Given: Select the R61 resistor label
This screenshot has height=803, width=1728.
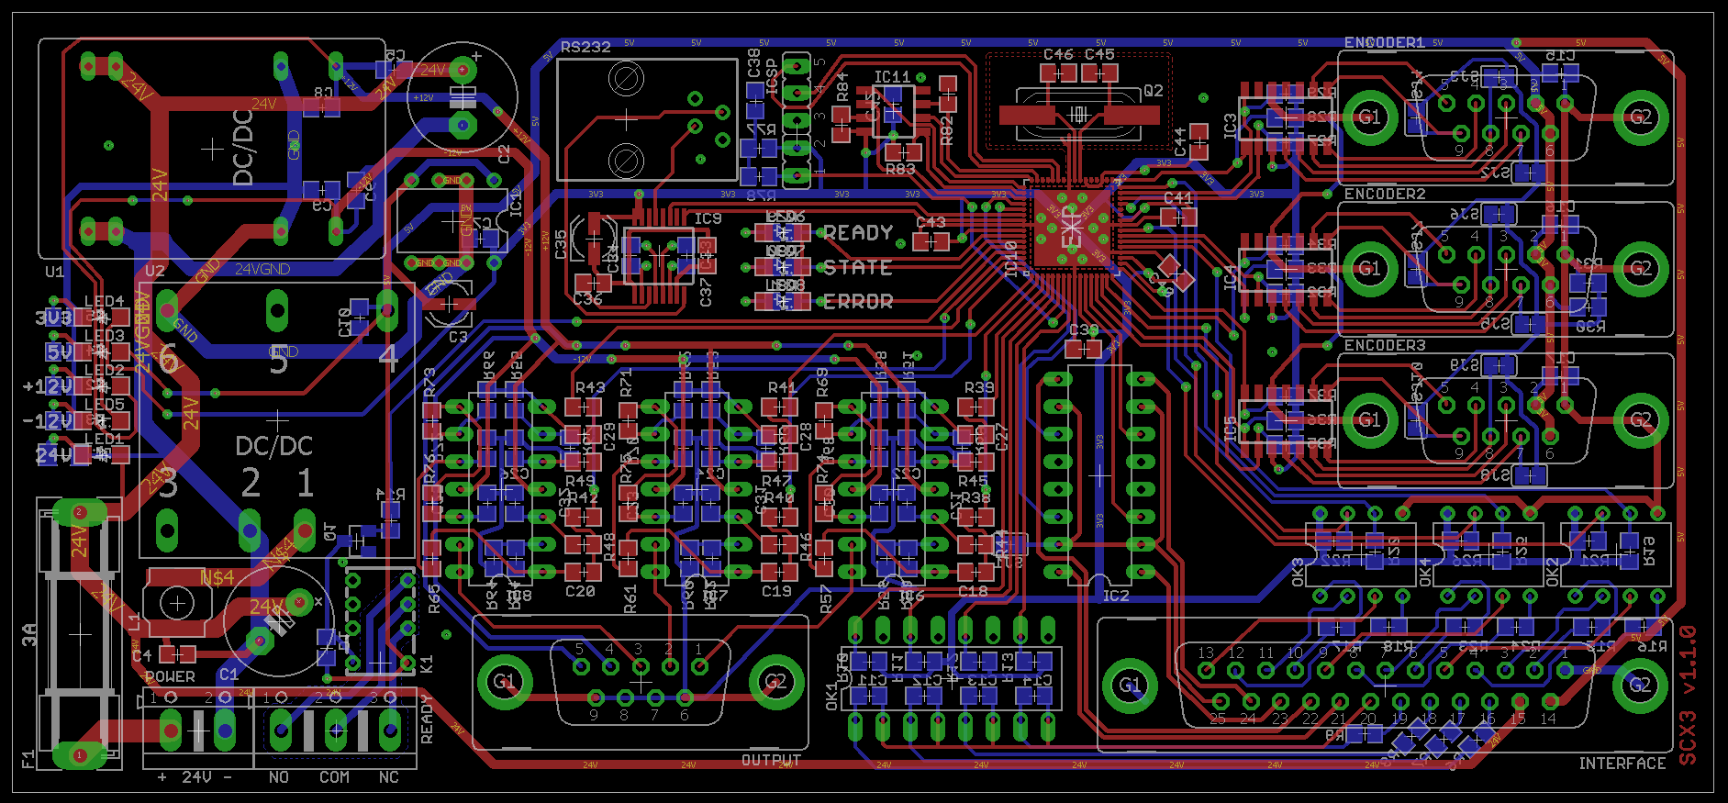Looking at the screenshot, I should 630,598.
